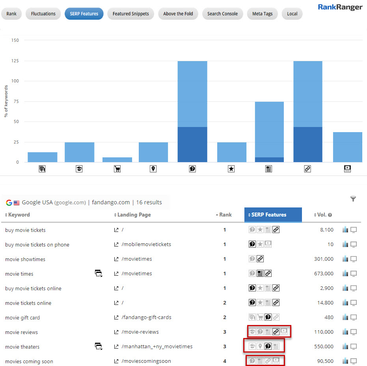The image size is (367, 366).
Task: Open the /moviescomingsoon landing page link
Action: tap(142, 361)
